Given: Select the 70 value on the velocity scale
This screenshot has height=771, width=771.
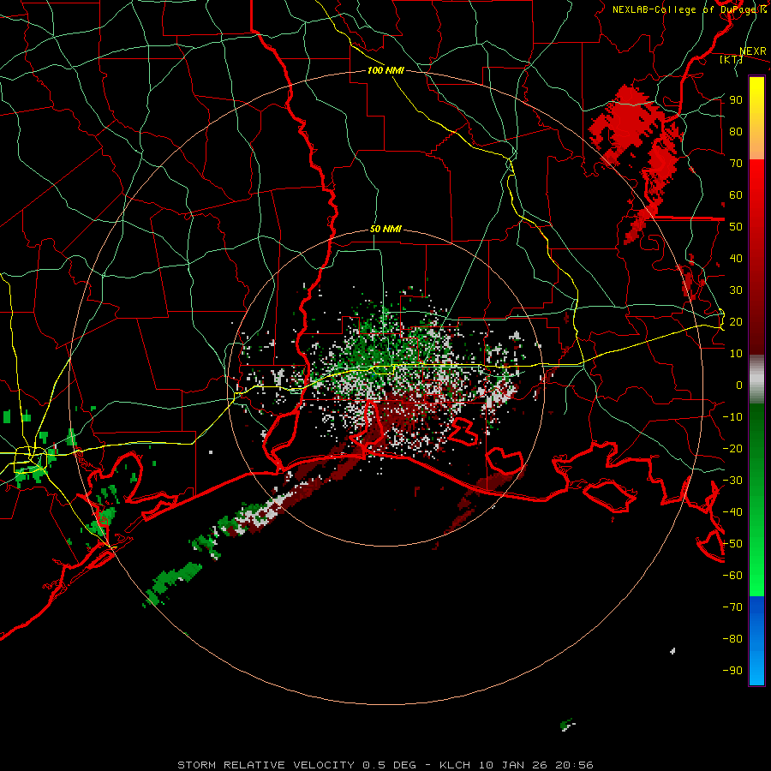Looking at the screenshot, I should pos(736,164).
